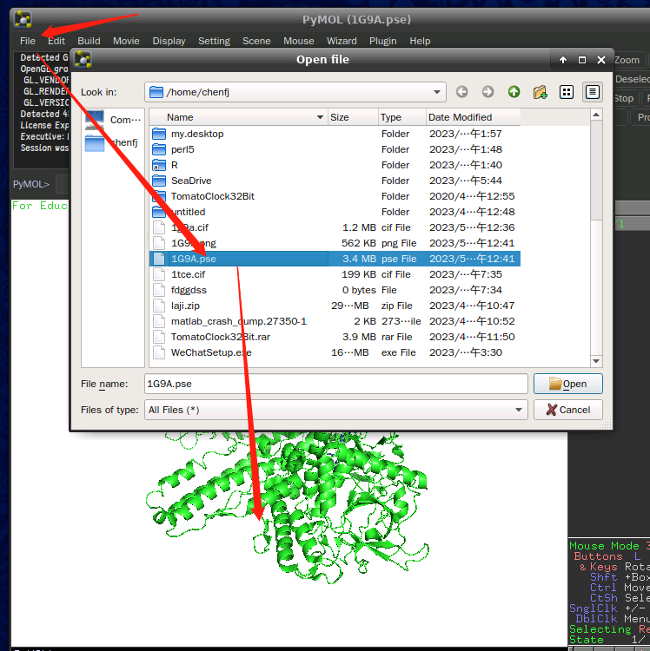
Task: Select the Computer shortcut in the sidebar
Action: [113, 120]
